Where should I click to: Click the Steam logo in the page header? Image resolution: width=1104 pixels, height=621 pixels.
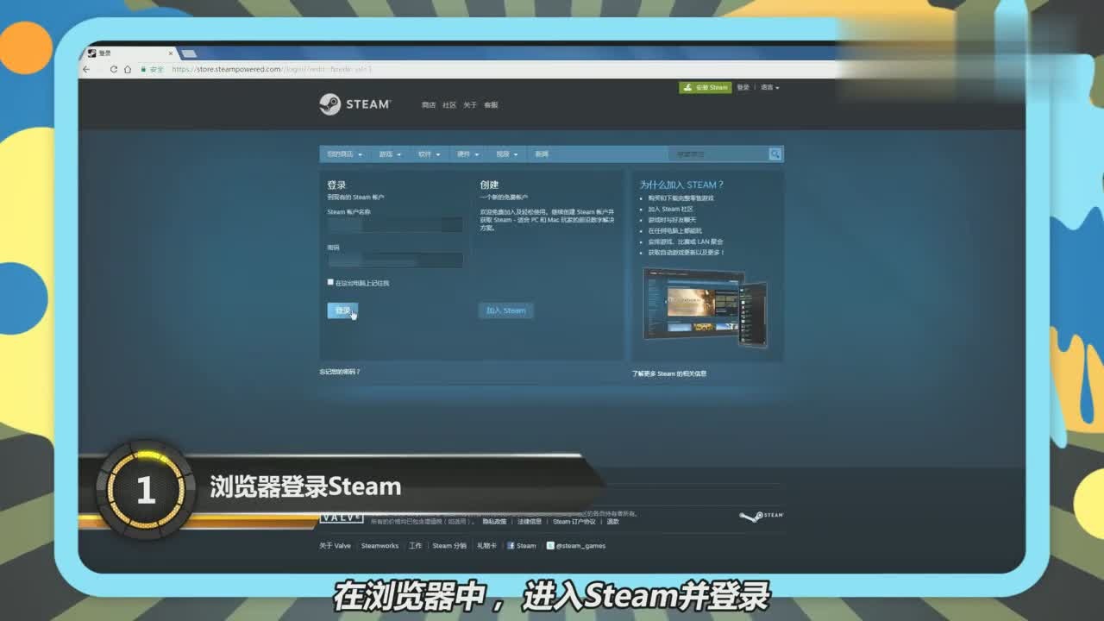354,104
